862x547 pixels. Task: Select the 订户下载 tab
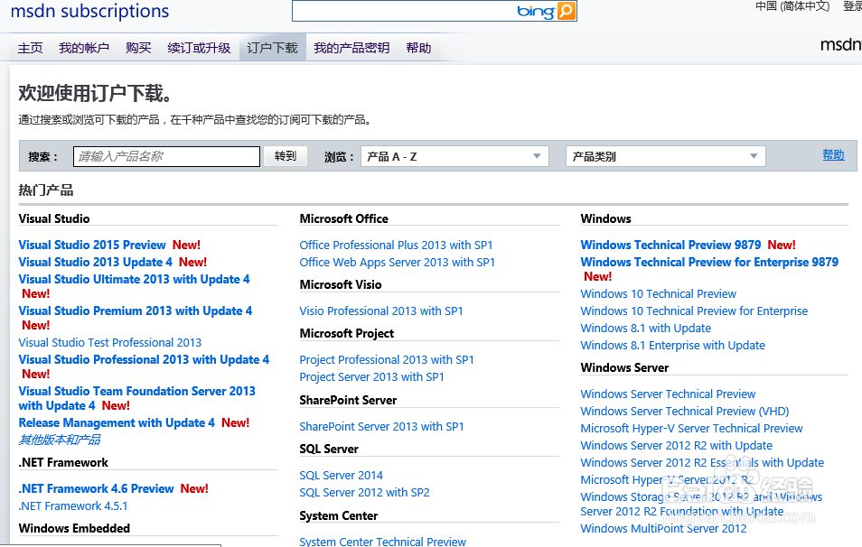[x=272, y=49]
